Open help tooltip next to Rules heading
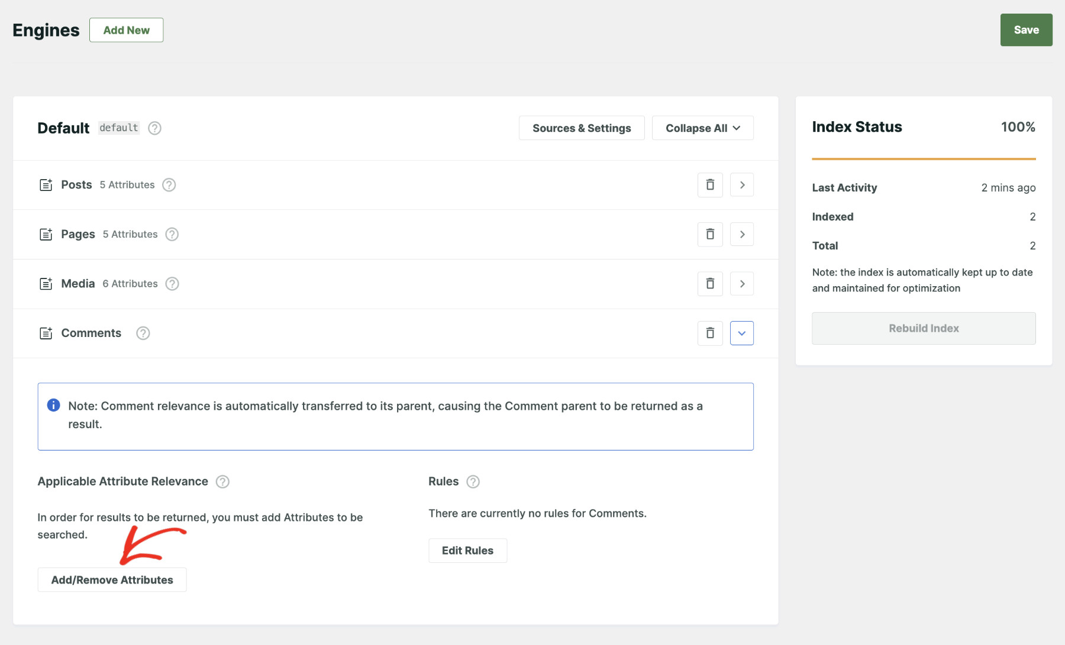1065x645 pixels. click(x=473, y=481)
